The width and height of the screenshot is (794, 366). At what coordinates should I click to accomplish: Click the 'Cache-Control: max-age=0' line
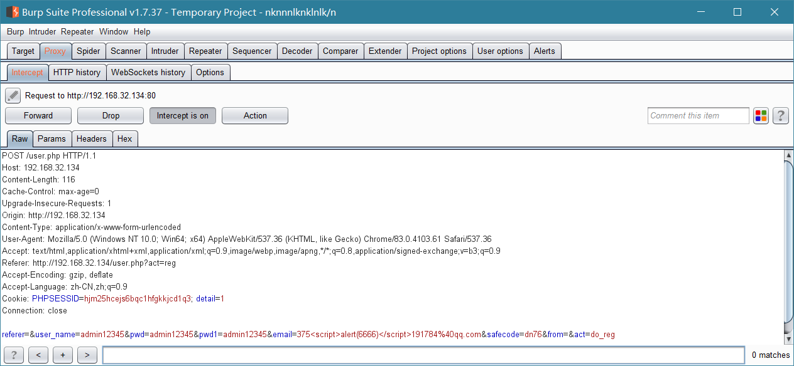50,191
